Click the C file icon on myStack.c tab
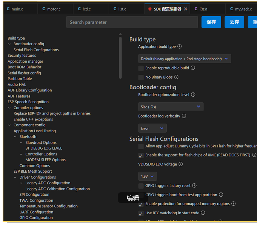This screenshot has width=257, height=229. click(231, 9)
